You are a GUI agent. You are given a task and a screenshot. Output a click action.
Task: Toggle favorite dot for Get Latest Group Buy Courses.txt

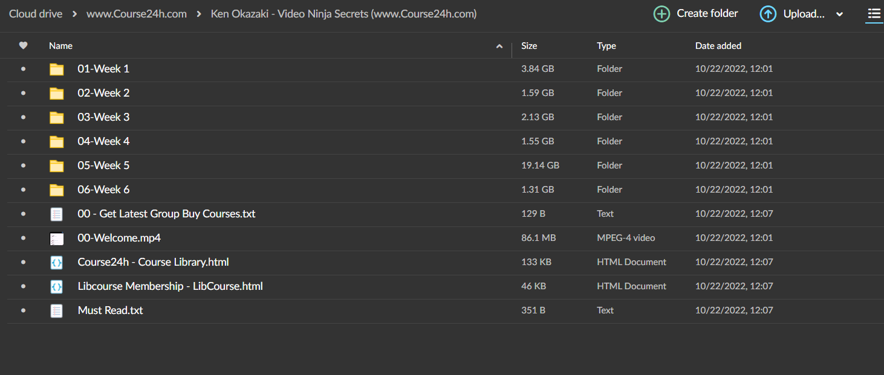point(23,214)
